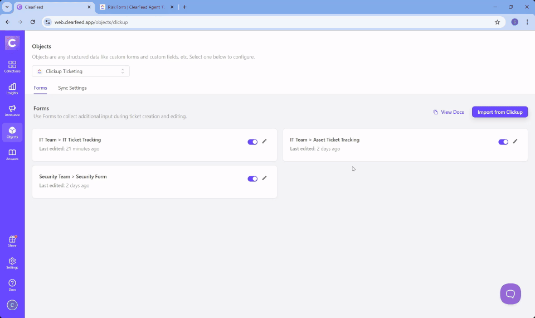
Task: Switch to the Risk Form browser tab
Action: [x=135, y=7]
